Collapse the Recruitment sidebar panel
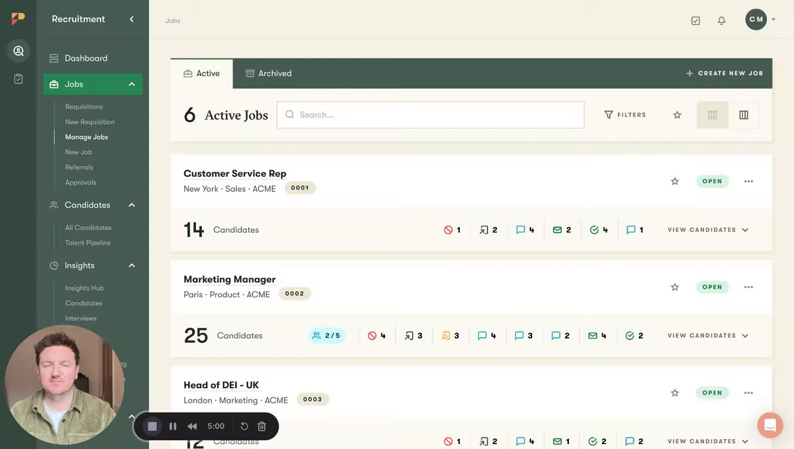 [x=132, y=19]
